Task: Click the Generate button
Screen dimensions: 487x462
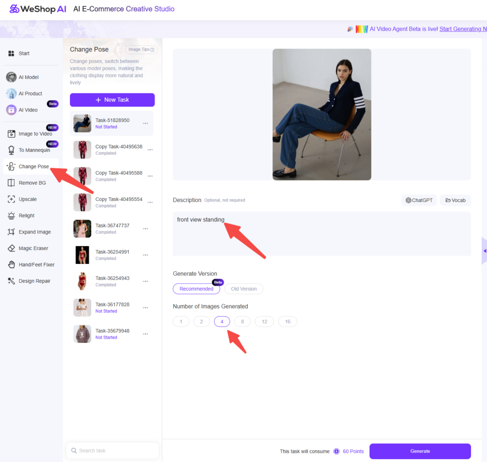Action: [419, 451]
